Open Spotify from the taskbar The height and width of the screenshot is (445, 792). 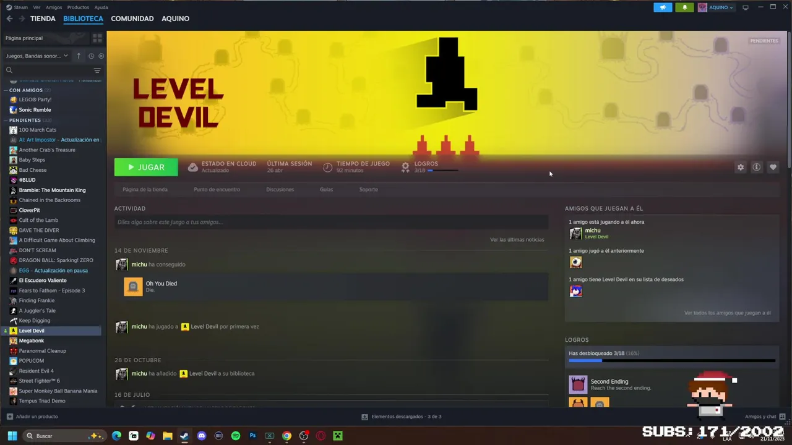tap(236, 436)
